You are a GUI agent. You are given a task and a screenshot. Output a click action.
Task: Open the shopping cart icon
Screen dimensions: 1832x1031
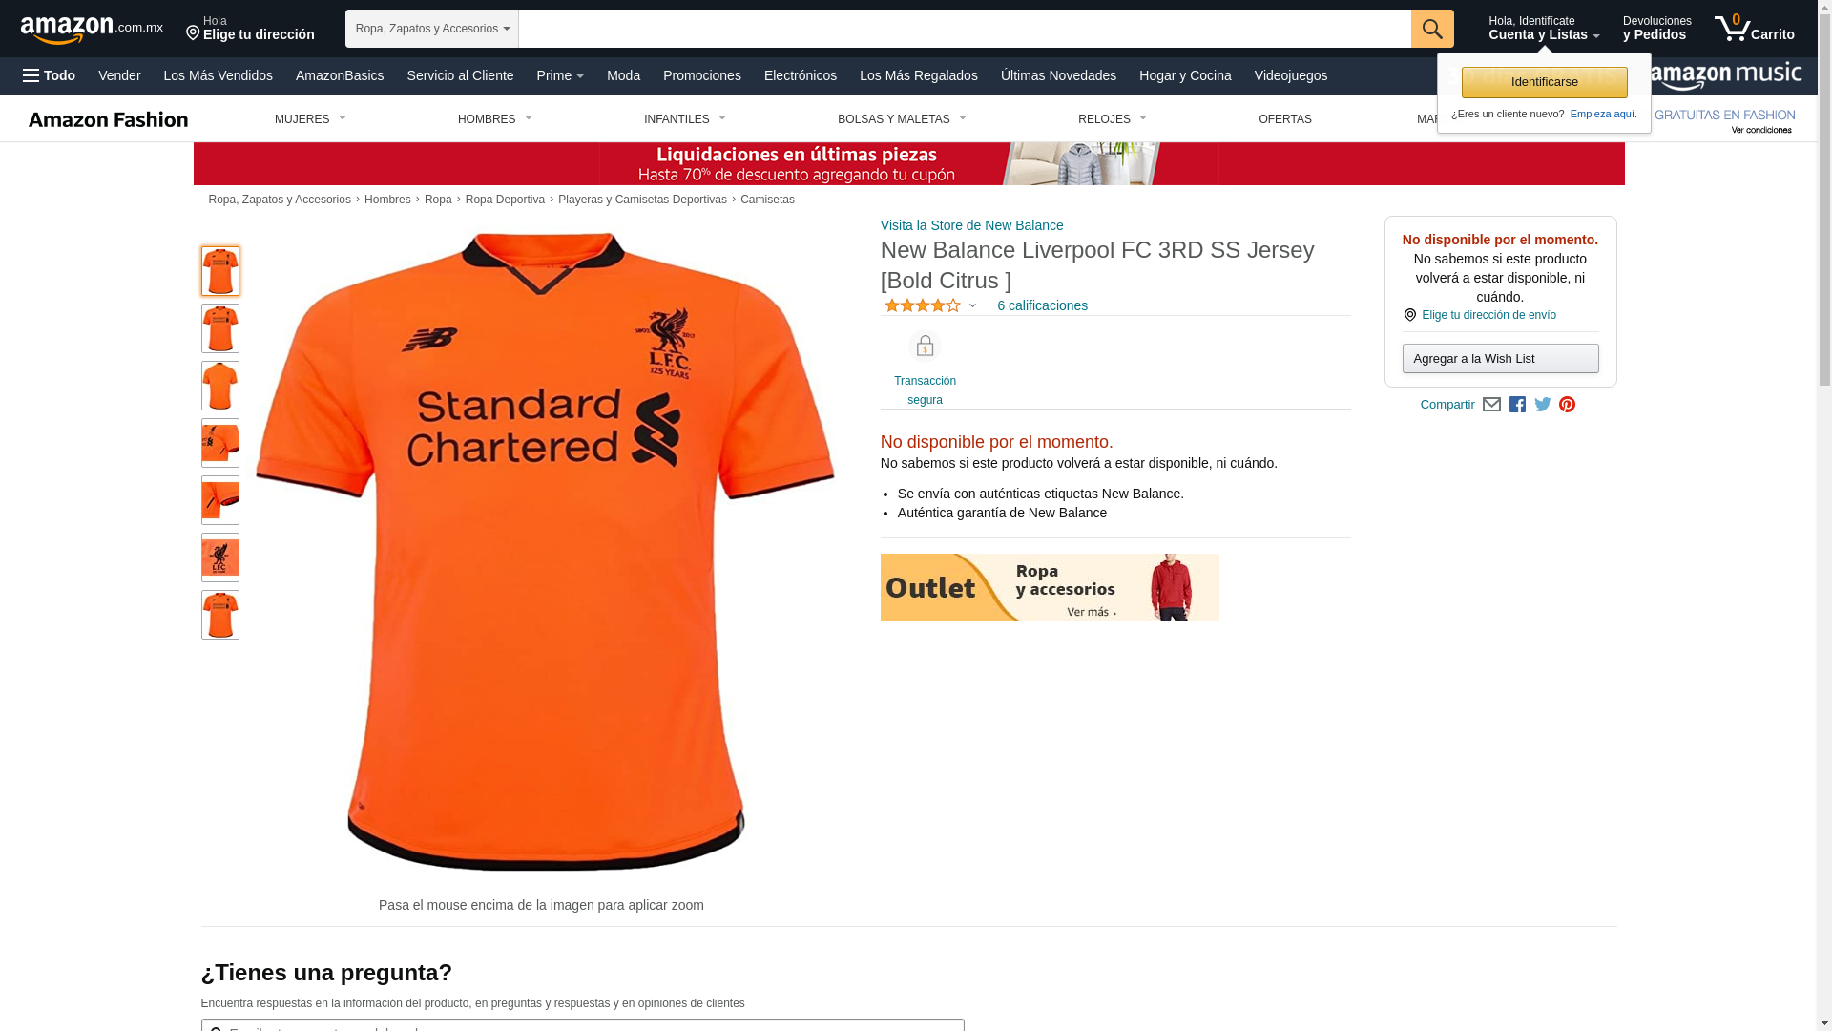1754,29
